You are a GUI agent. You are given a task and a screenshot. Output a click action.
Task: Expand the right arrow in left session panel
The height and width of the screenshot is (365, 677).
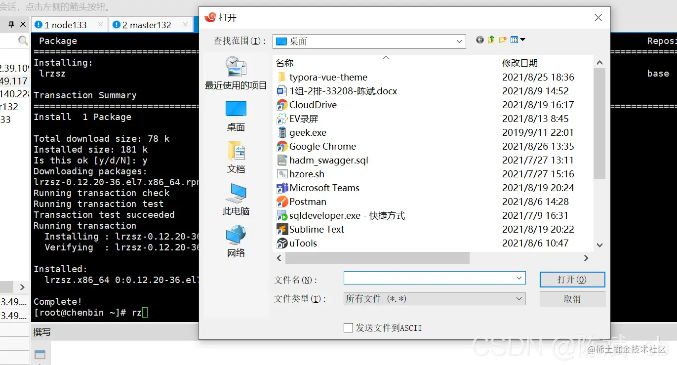(x=22, y=287)
